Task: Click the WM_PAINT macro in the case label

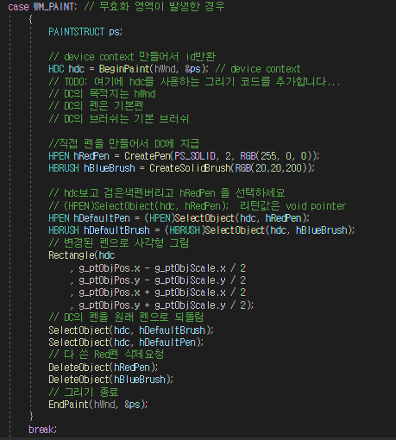Action: [53, 7]
